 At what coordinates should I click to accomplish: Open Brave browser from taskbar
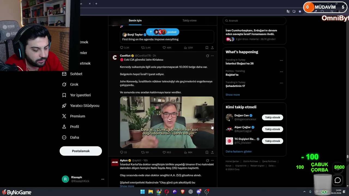point(183,192)
